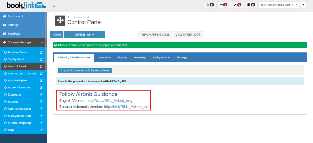Viewport: 313px width, 143px height.
Task: Click VIEW MAPPING LOGS button
Action: click(155, 35)
